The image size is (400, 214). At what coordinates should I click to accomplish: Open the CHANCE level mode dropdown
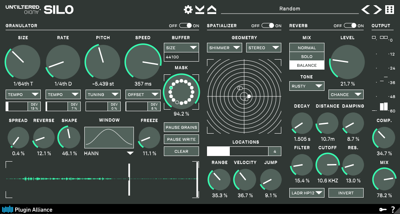[346, 94]
